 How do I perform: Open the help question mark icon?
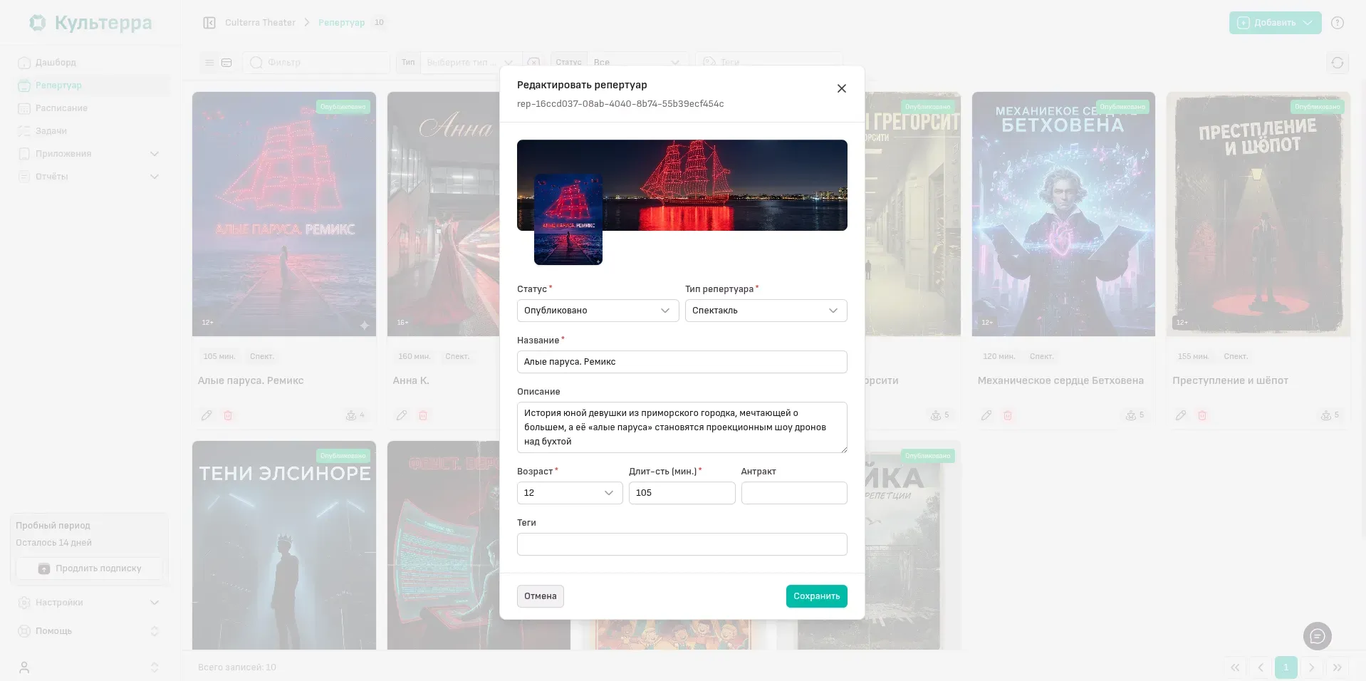[1338, 23]
